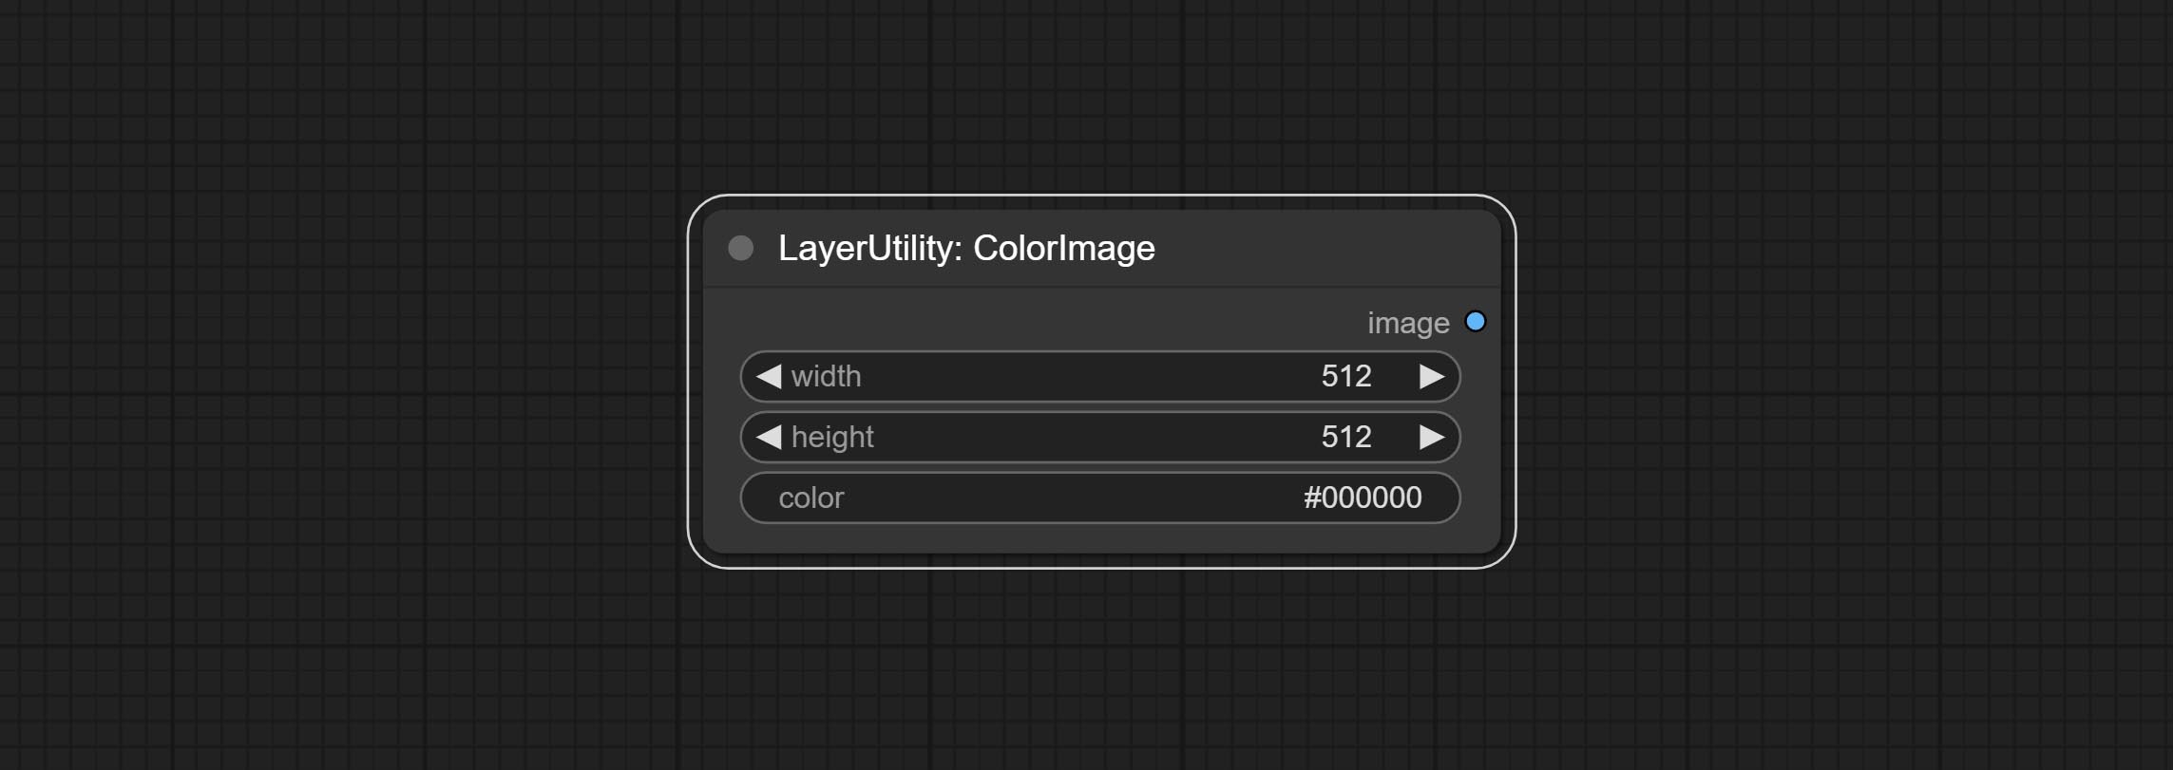
Task: Click empty canvas left of the node
Action: [x=342, y=380]
